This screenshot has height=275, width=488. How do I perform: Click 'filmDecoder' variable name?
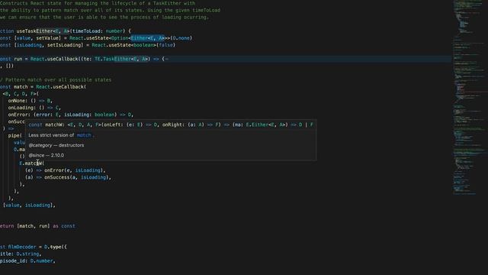22,247
